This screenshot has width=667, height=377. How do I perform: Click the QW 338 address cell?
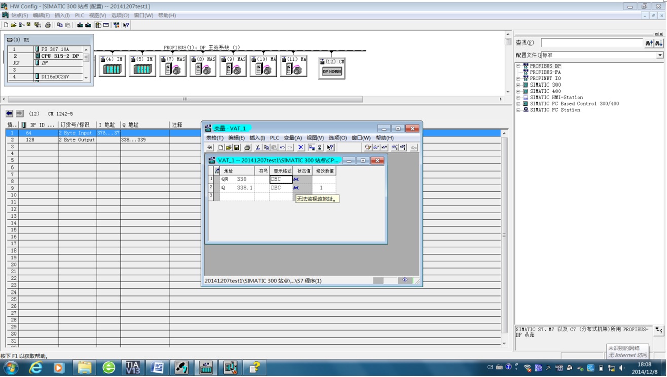point(237,179)
